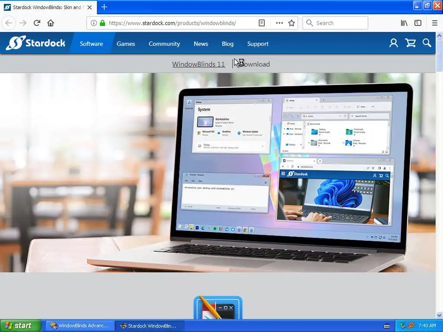Toggle the browser sidebar icon

point(418,23)
